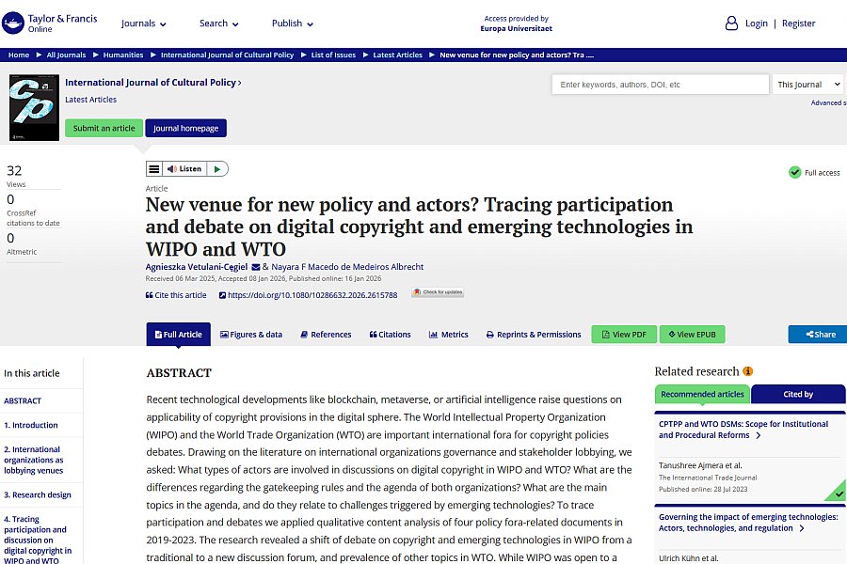Click the View PDF button
Viewport: 847px width, 564px height.
[x=624, y=335]
